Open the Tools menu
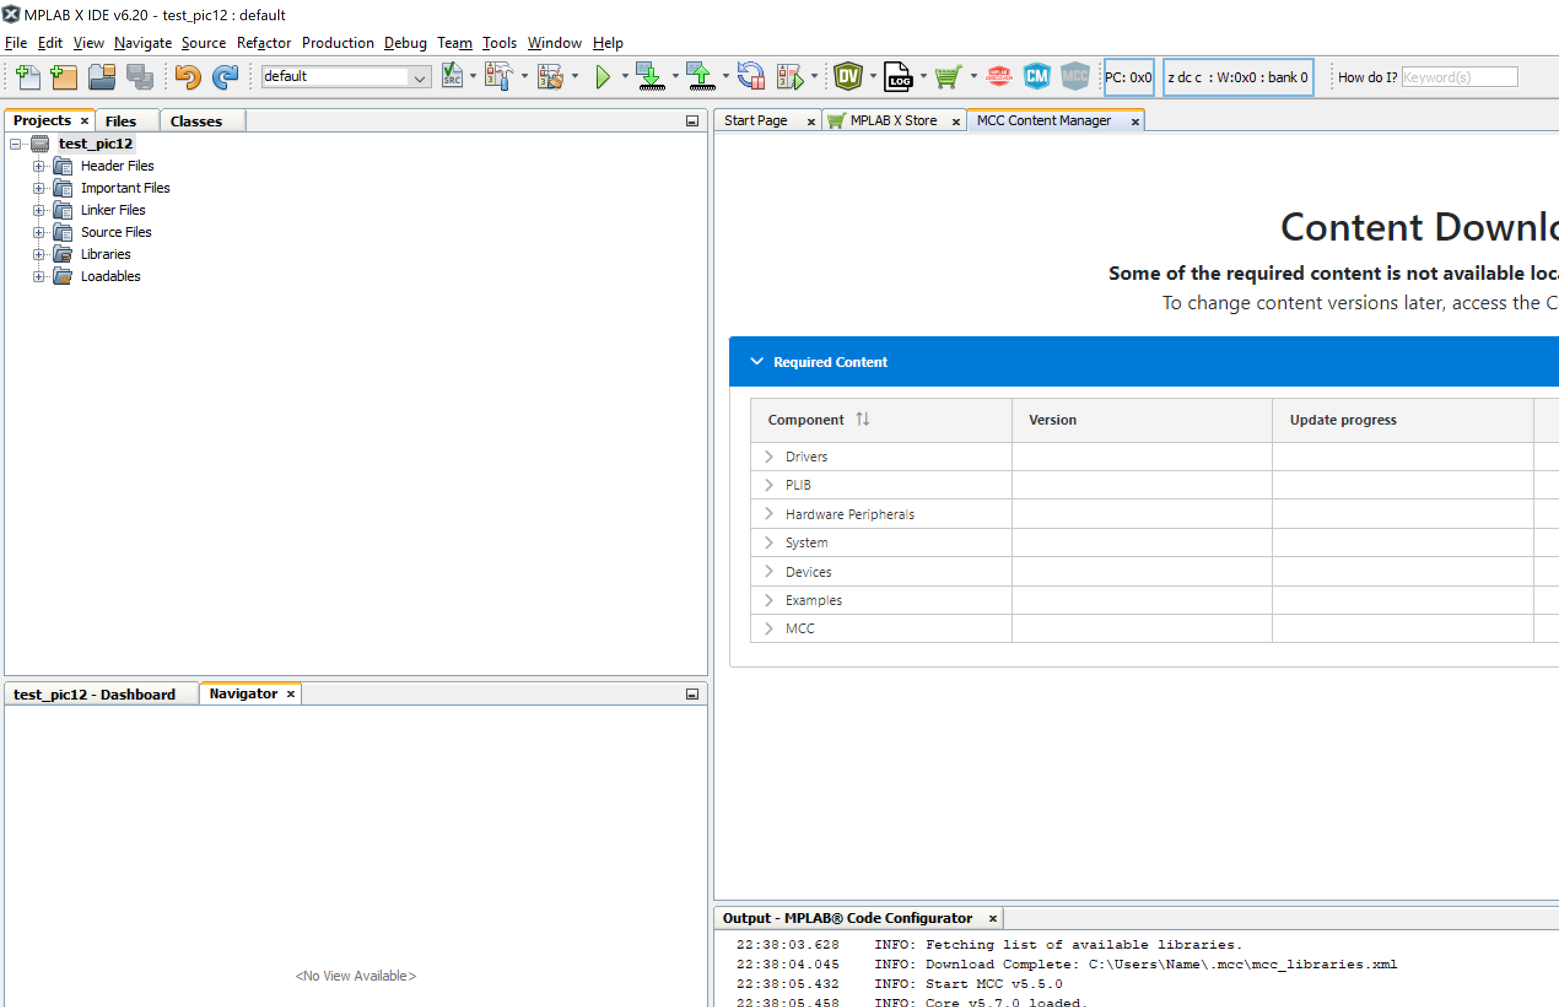The height and width of the screenshot is (1007, 1559). 499,43
